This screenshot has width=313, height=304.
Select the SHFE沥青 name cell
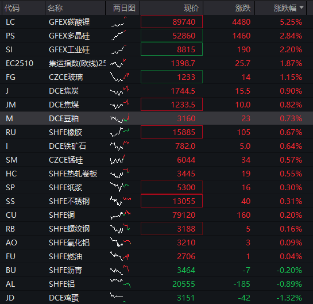(65, 270)
